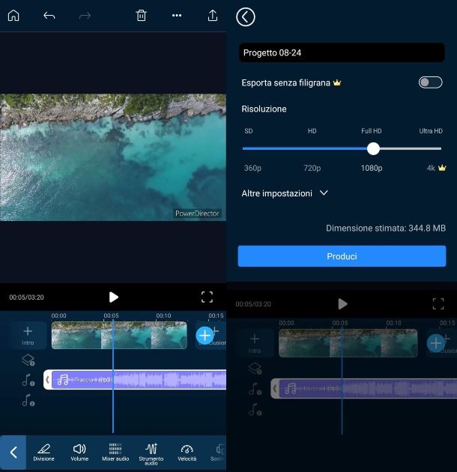Go to the Home screen icon

coord(13,15)
